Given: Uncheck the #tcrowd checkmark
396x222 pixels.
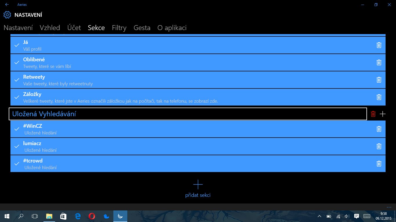Looking at the screenshot, I should tap(17, 164).
